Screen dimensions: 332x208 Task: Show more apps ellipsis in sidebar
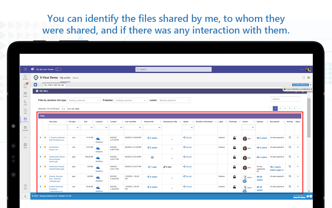point(25,137)
